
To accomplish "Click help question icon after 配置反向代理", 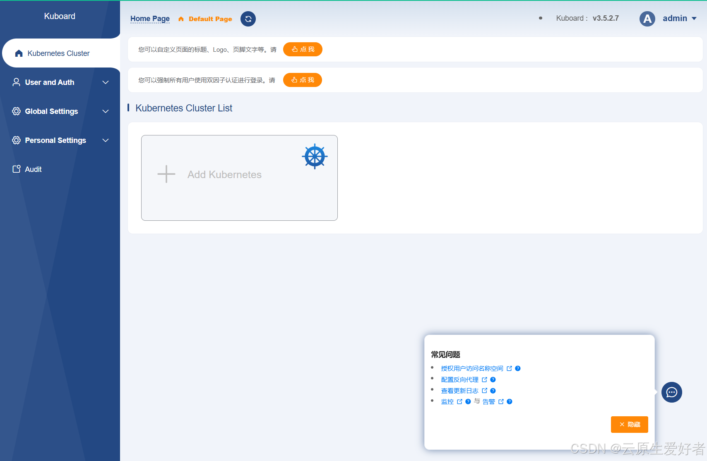I will coord(493,379).
